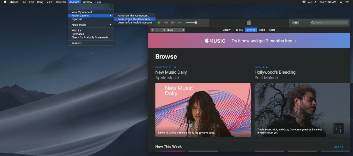Open the iTunes menu in menu bar
The width and height of the screenshot is (353, 156).
[14, 2]
